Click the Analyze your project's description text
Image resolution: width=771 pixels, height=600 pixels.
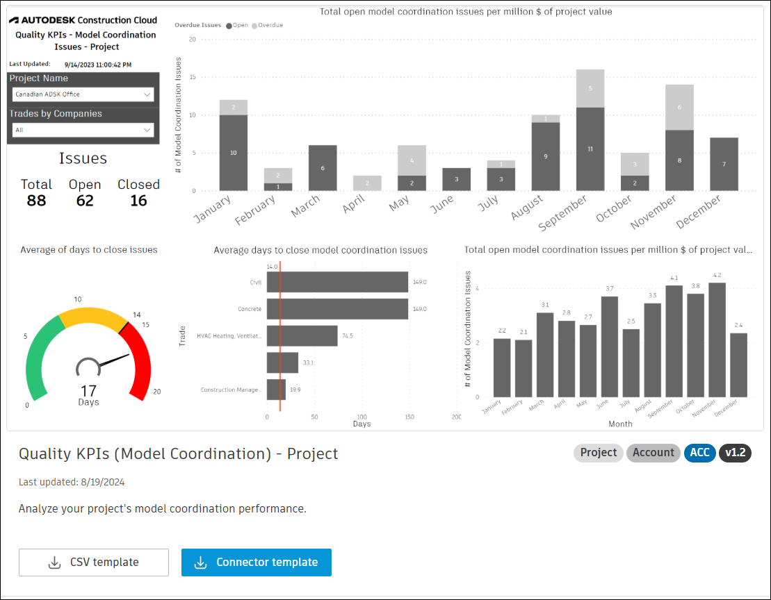click(162, 508)
